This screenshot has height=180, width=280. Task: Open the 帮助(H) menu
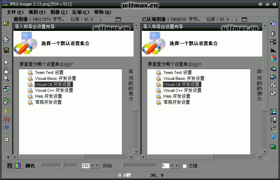coord(102,12)
